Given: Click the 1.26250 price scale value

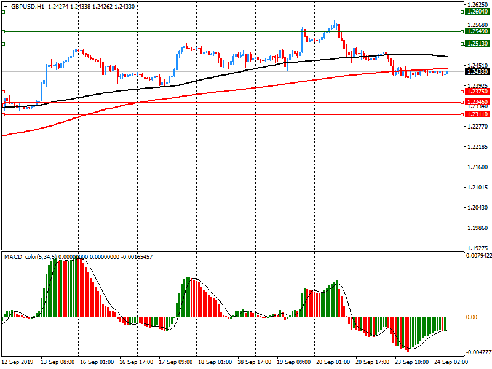Looking at the screenshot, I should [x=478, y=5].
